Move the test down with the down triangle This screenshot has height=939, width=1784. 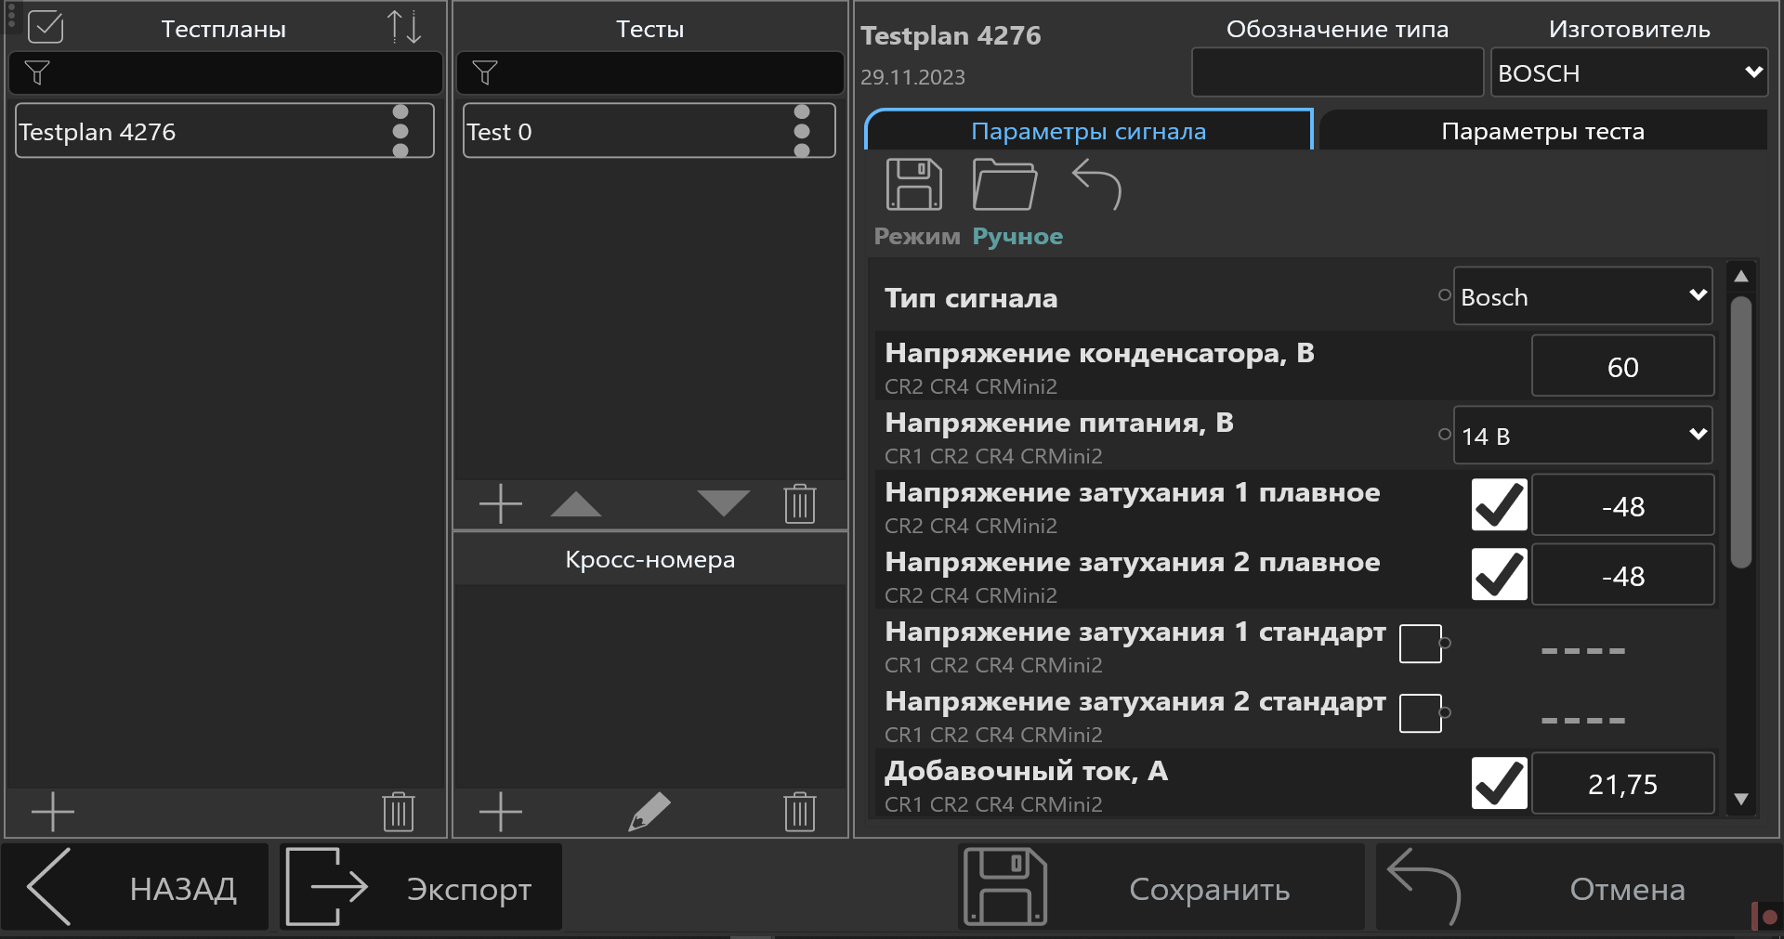[x=724, y=504]
